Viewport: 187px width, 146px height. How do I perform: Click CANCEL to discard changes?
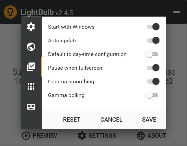(x=111, y=120)
